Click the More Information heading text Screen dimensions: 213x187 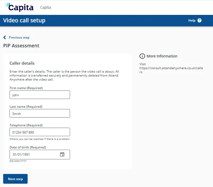point(162,56)
